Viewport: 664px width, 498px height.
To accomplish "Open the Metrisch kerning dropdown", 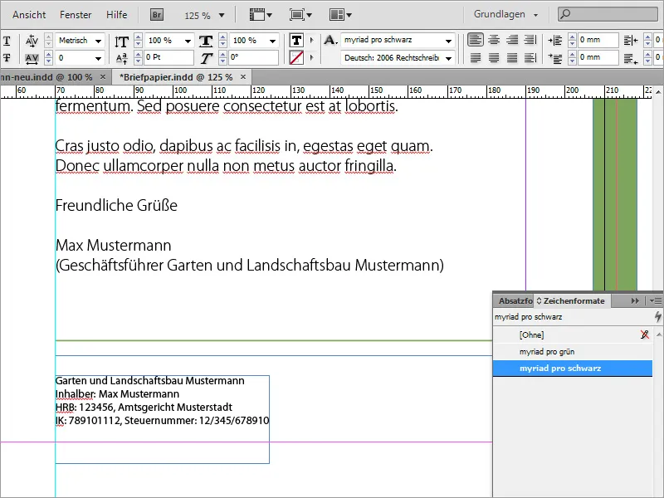I will (x=98, y=41).
